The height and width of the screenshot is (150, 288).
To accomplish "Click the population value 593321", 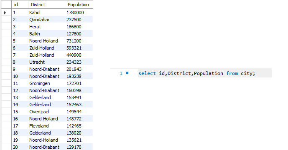I will point(74,48).
